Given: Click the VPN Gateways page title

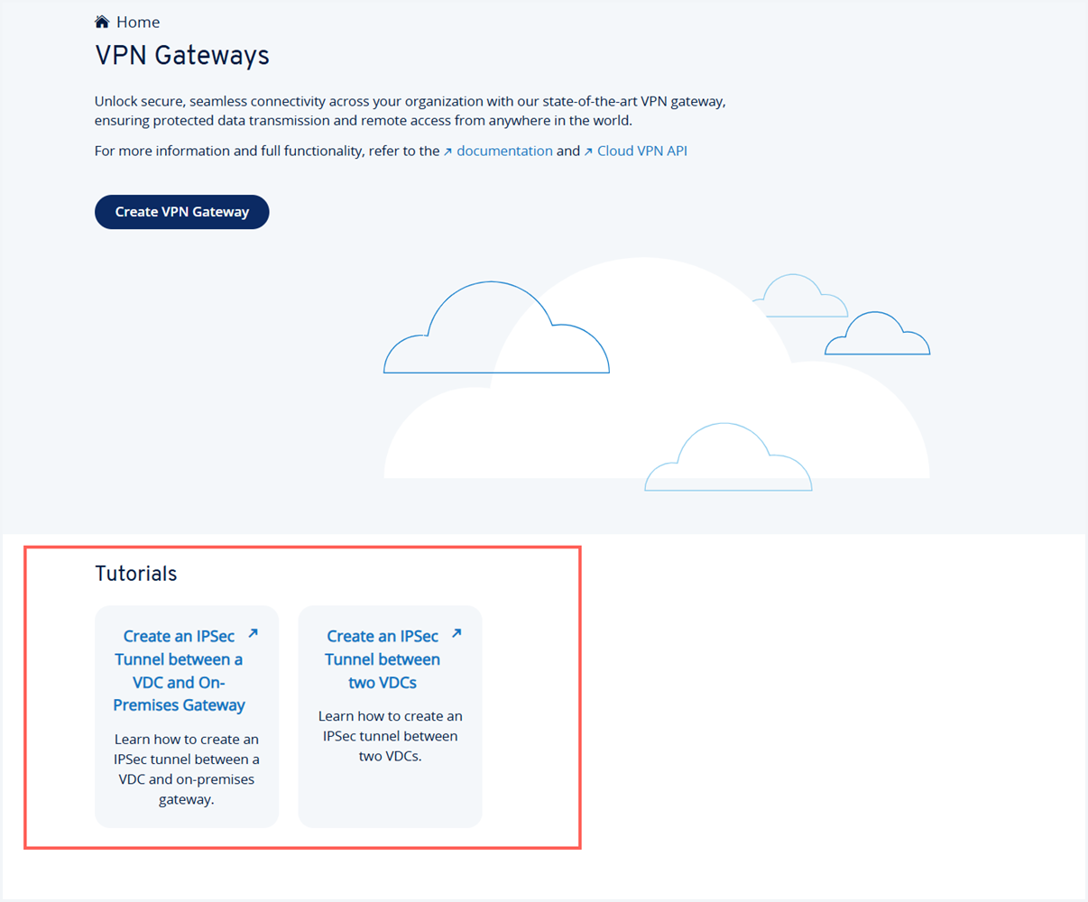Looking at the screenshot, I should click(x=181, y=55).
